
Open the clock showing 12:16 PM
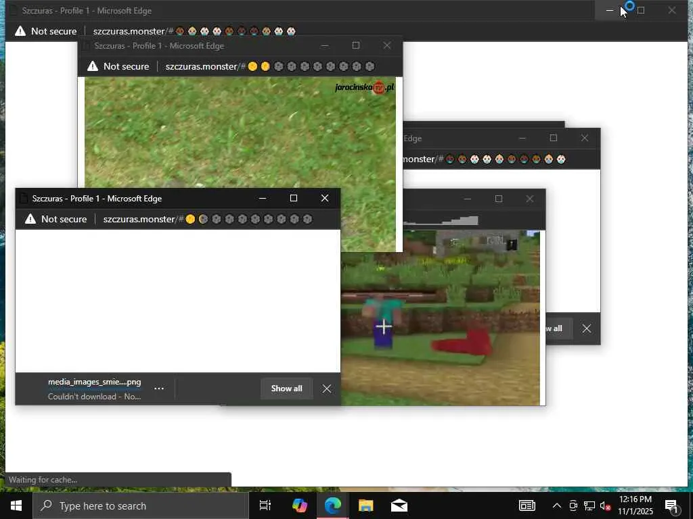635,505
